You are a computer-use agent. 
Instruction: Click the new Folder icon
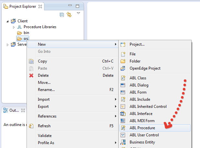coord(123,61)
